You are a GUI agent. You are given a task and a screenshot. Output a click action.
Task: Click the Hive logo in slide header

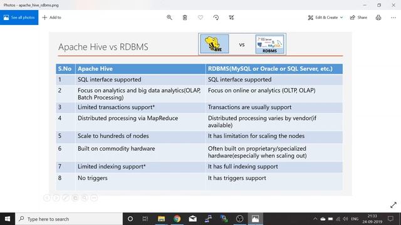(x=214, y=44)
